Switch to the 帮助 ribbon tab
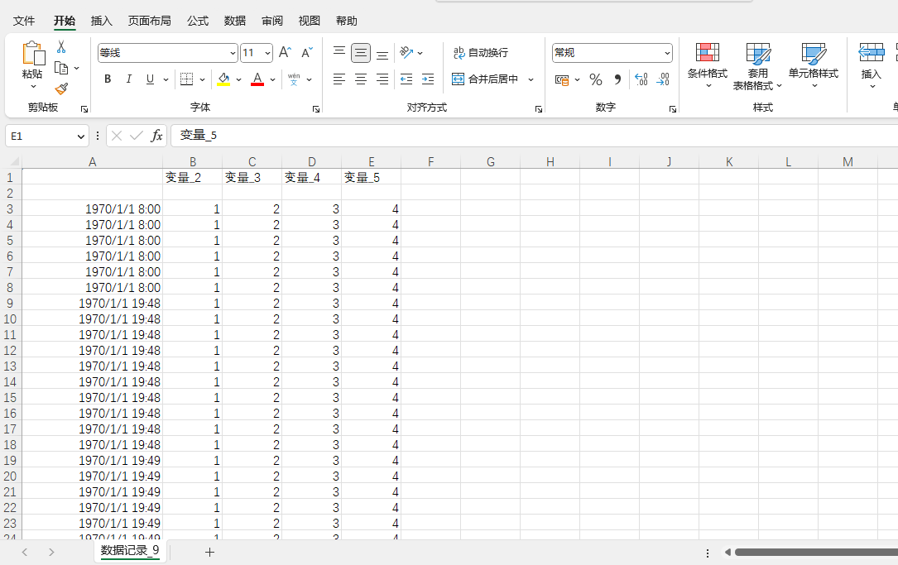Viewport: 898px width, 565px height. click(347, 21)
